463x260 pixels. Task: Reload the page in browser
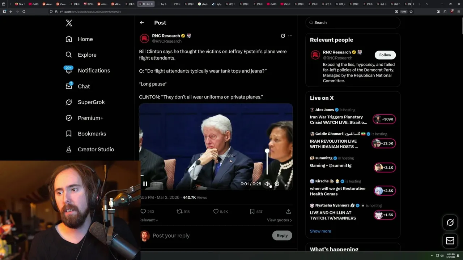click(24, 12)
